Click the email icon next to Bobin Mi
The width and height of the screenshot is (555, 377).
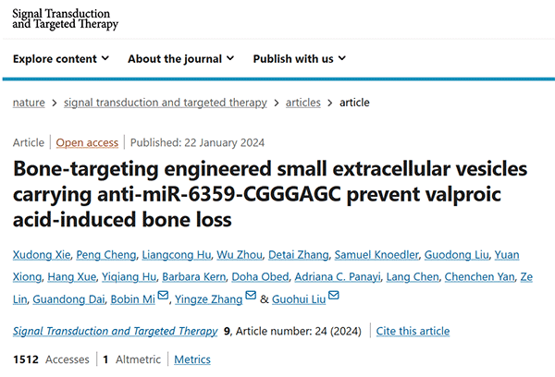click(164, 297)
